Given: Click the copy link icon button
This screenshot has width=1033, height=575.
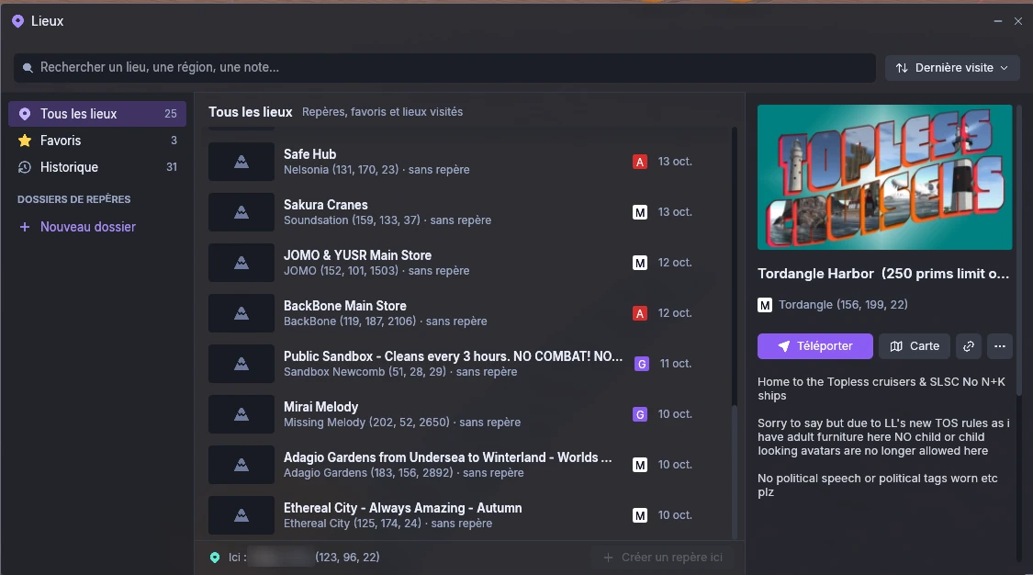Looking at the screenshot, I should tap(969, 345).
